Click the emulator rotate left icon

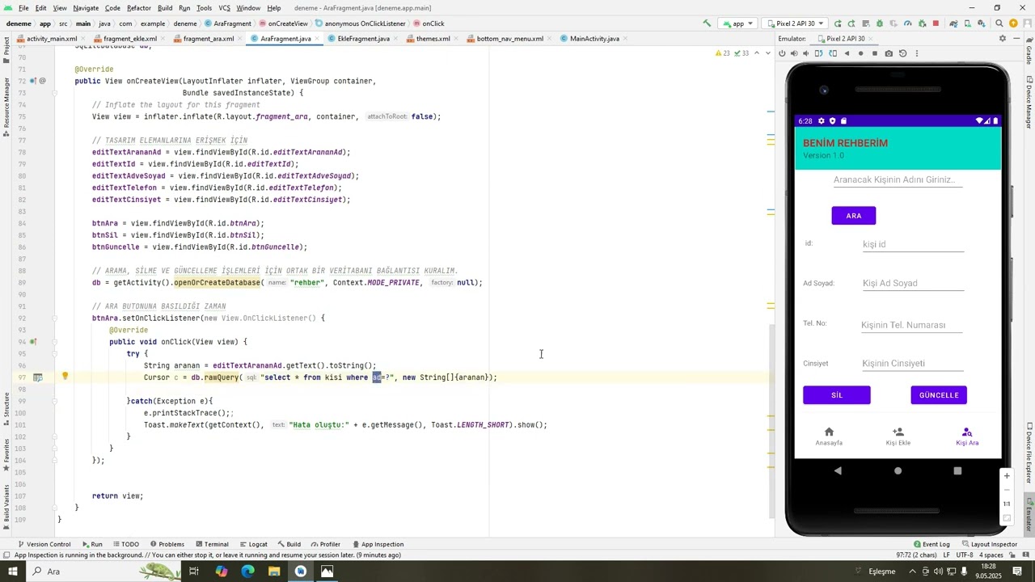point(819,53)
